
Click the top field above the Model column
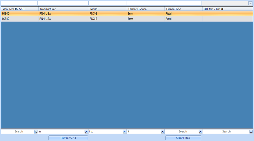[x=107, y=3]
